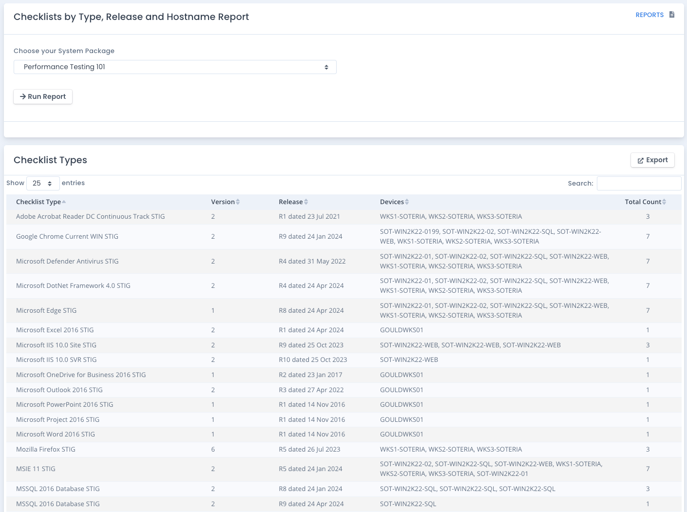The height and width of the screenshot is (512, 687).
Task: Select Microsoft Project 2016 STIG
Action: pos(57,419)
